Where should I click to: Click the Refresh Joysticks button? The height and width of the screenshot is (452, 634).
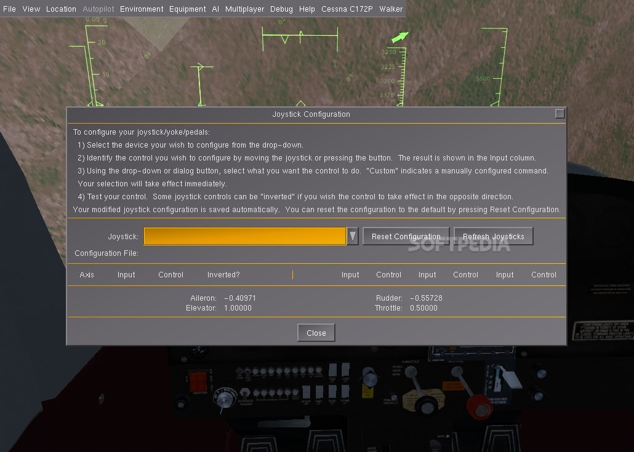(493, 236)
